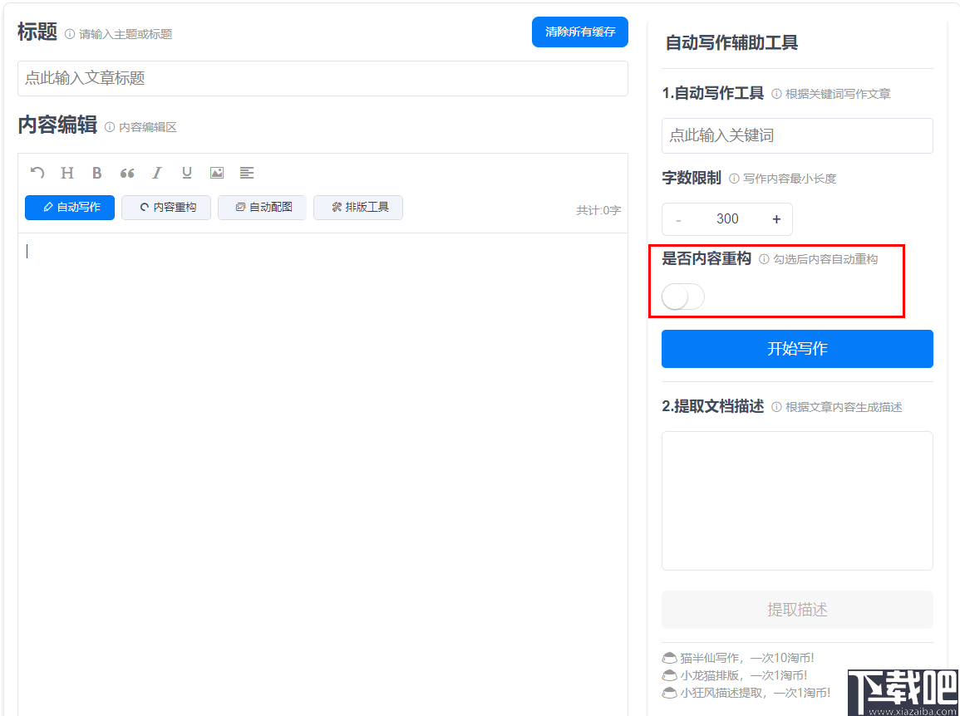Screen dimensions: 960x716
Task: Click bowl icon beside 小龙猫排版
Action: pyautogui.click(x=669, y=675)
